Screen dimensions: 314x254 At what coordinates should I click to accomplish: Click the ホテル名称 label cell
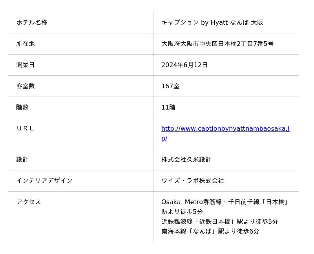point(32,22)
